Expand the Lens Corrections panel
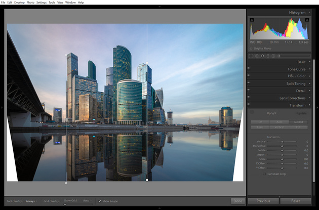319x210 pixels. click(x=310, y=98)
